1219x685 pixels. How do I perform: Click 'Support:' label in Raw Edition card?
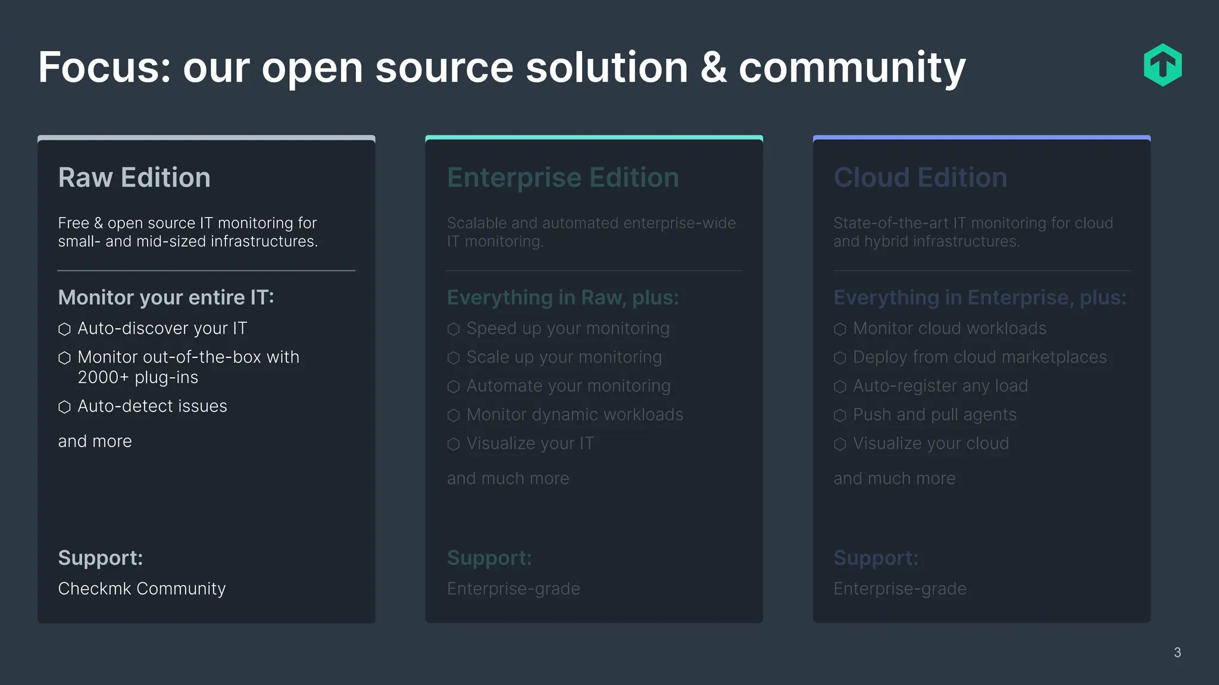tap(101, 558)
